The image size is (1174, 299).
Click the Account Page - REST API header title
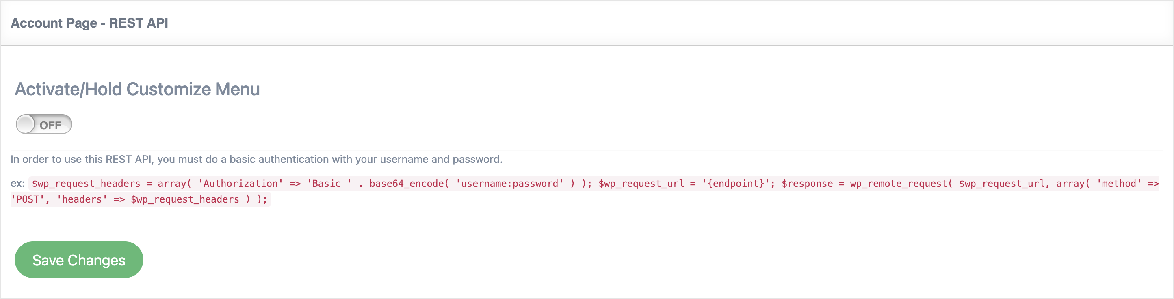pyautogui.click(x=89, y=23)
